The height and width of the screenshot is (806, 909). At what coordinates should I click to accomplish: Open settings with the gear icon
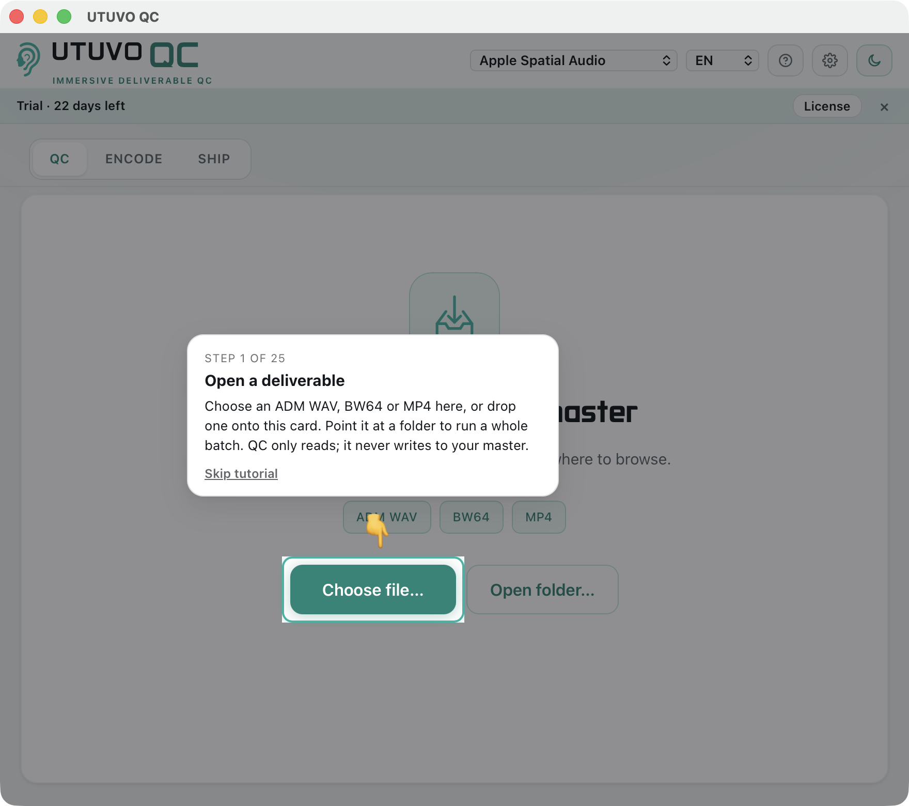tap(829, 60)
